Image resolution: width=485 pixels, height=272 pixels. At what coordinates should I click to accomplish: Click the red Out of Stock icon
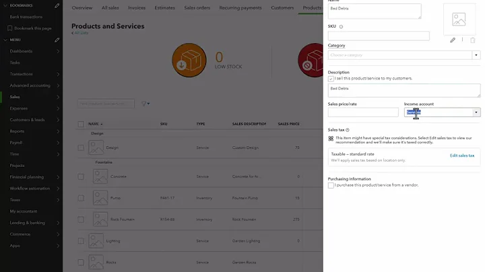click(311, 61)
